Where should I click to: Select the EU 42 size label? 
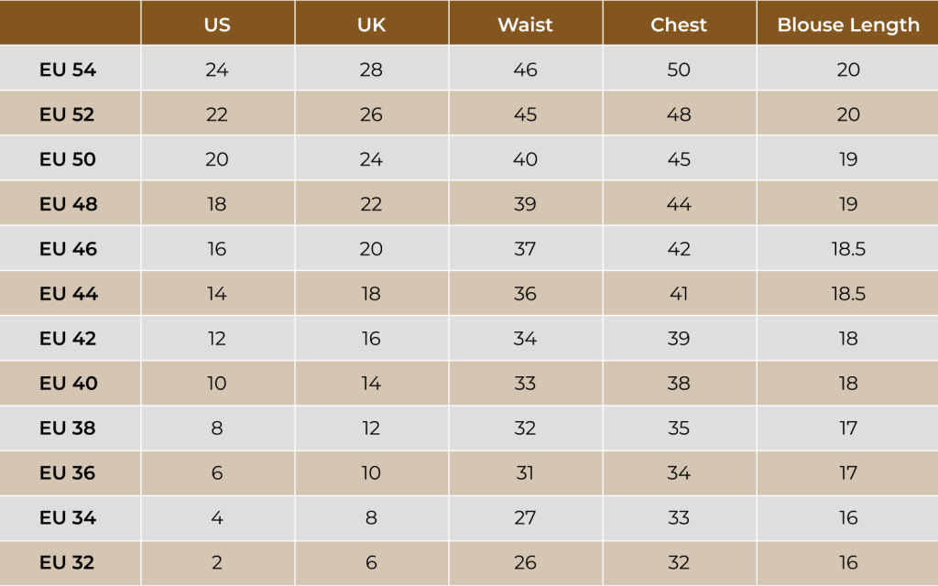[68, 339]
